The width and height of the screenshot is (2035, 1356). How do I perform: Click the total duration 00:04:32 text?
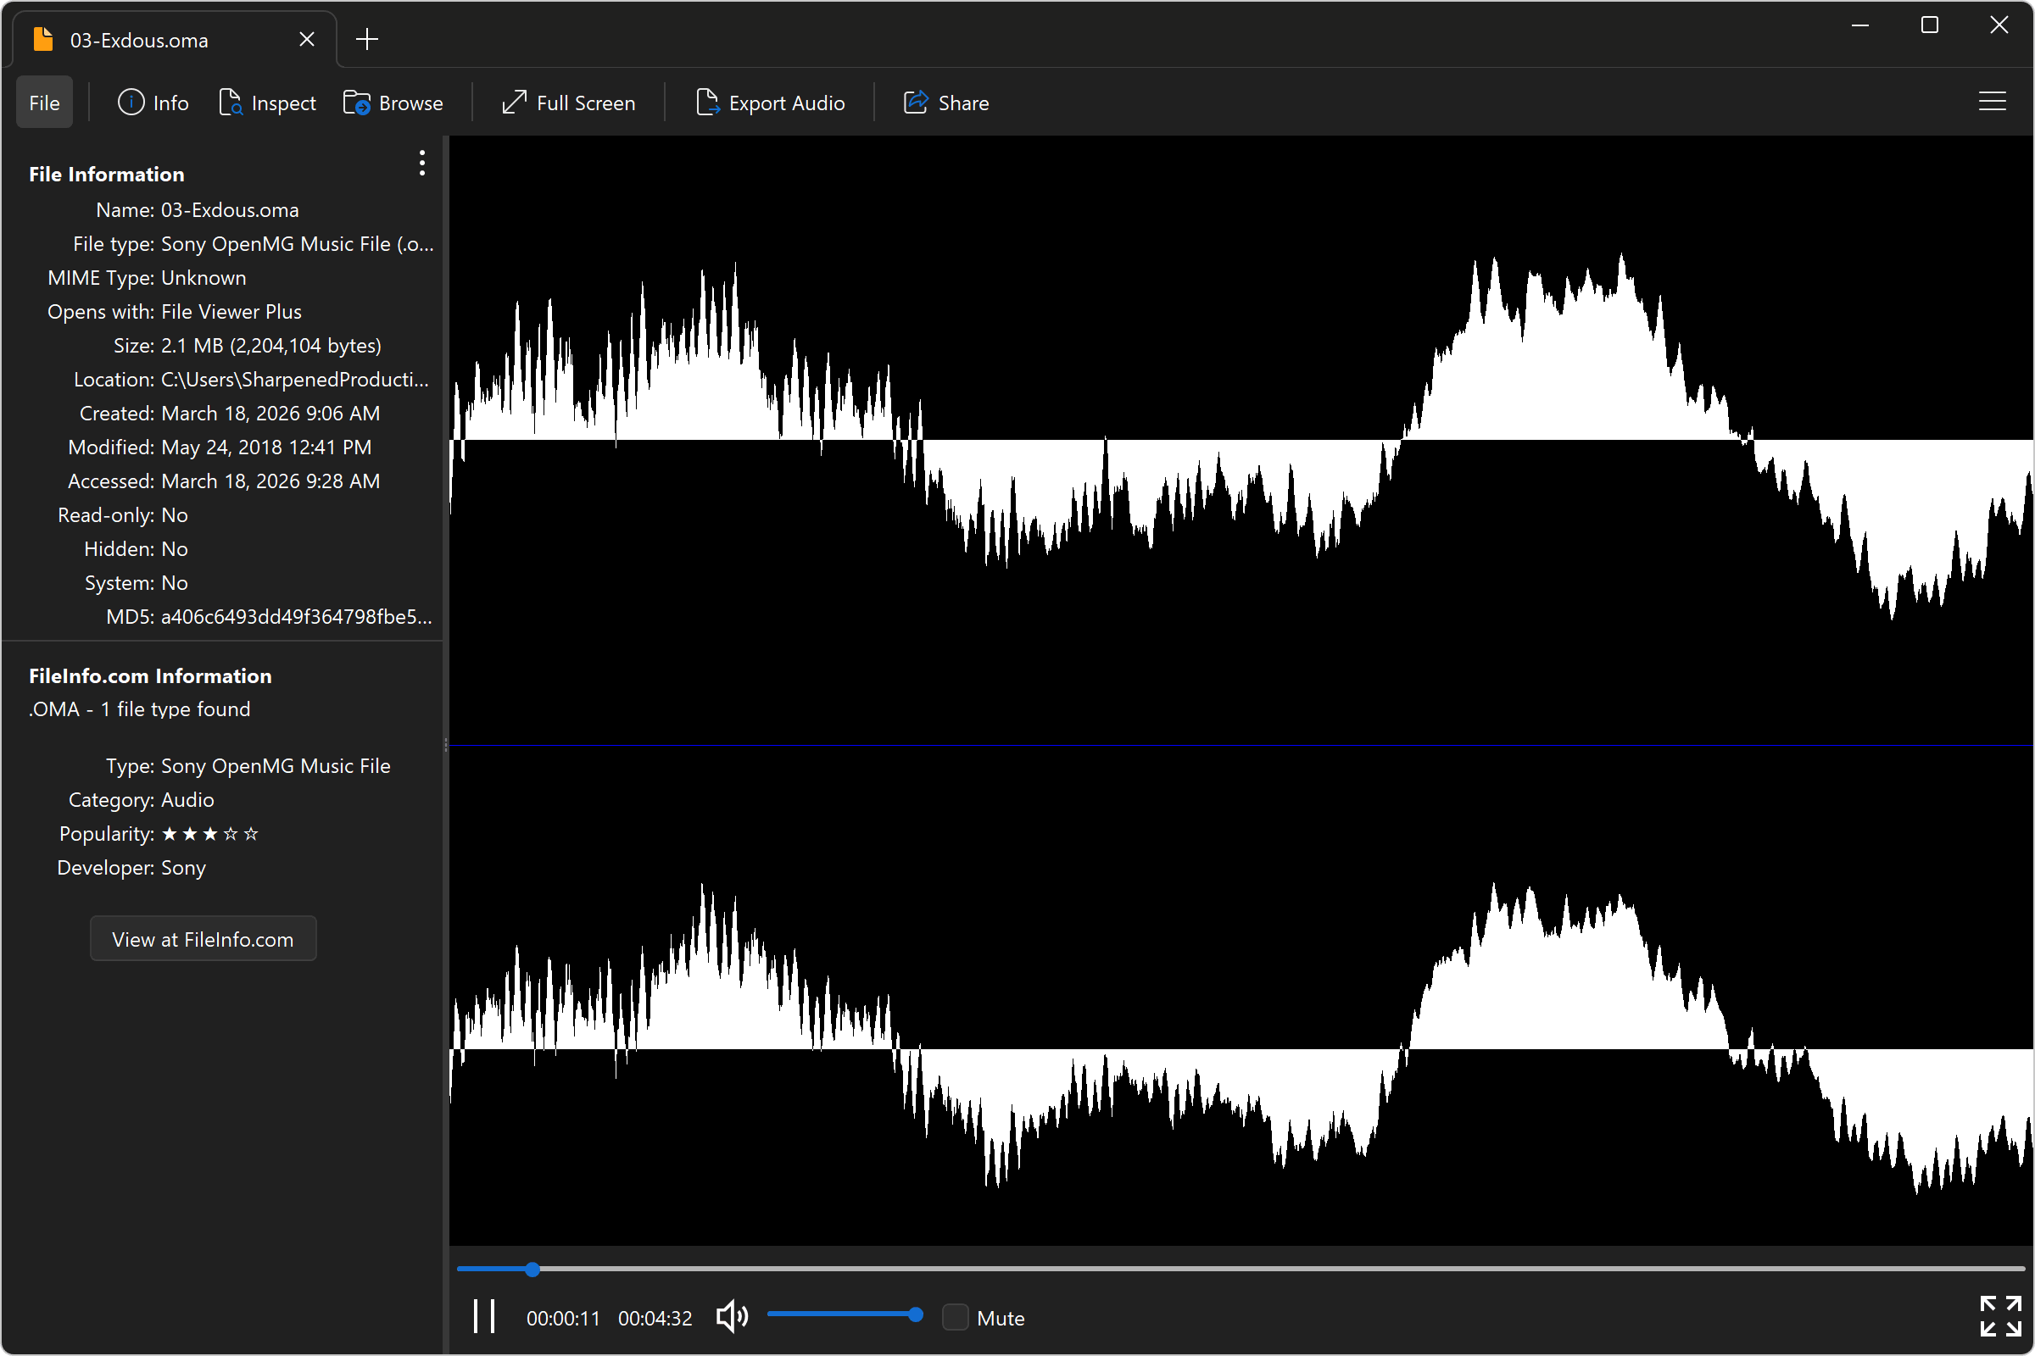click(655, 1318)
